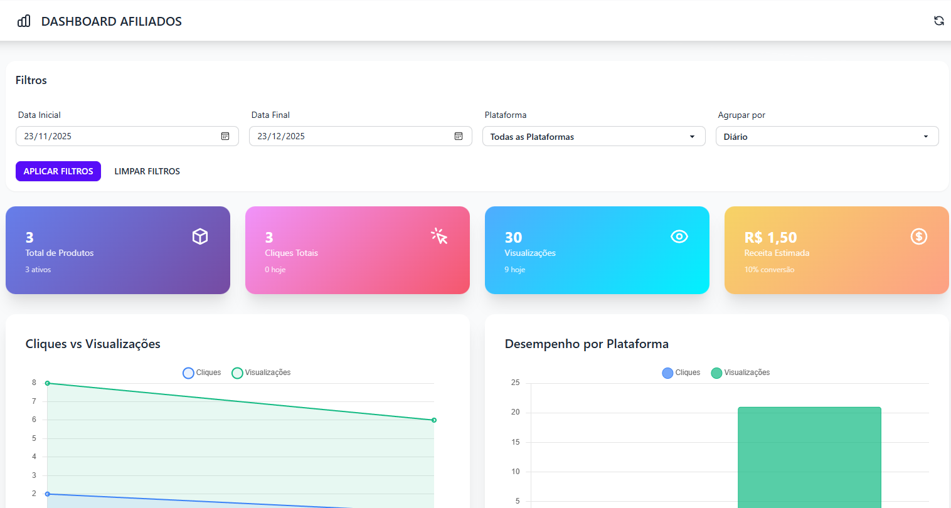Image resolution: width=951 pixels, height=508 pixels.
Task: Click the package icon on the Total de Produtos card
Action: pos(200,236)
